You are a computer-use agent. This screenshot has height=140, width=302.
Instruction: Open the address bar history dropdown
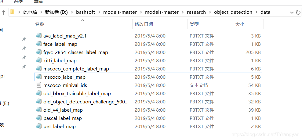pyautogui.click(x=292, y=13)
